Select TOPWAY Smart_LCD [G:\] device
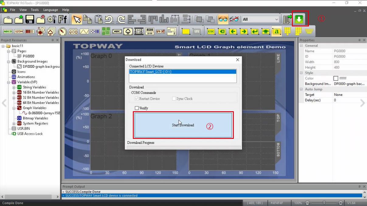367x206 pixels. (183, 72)
